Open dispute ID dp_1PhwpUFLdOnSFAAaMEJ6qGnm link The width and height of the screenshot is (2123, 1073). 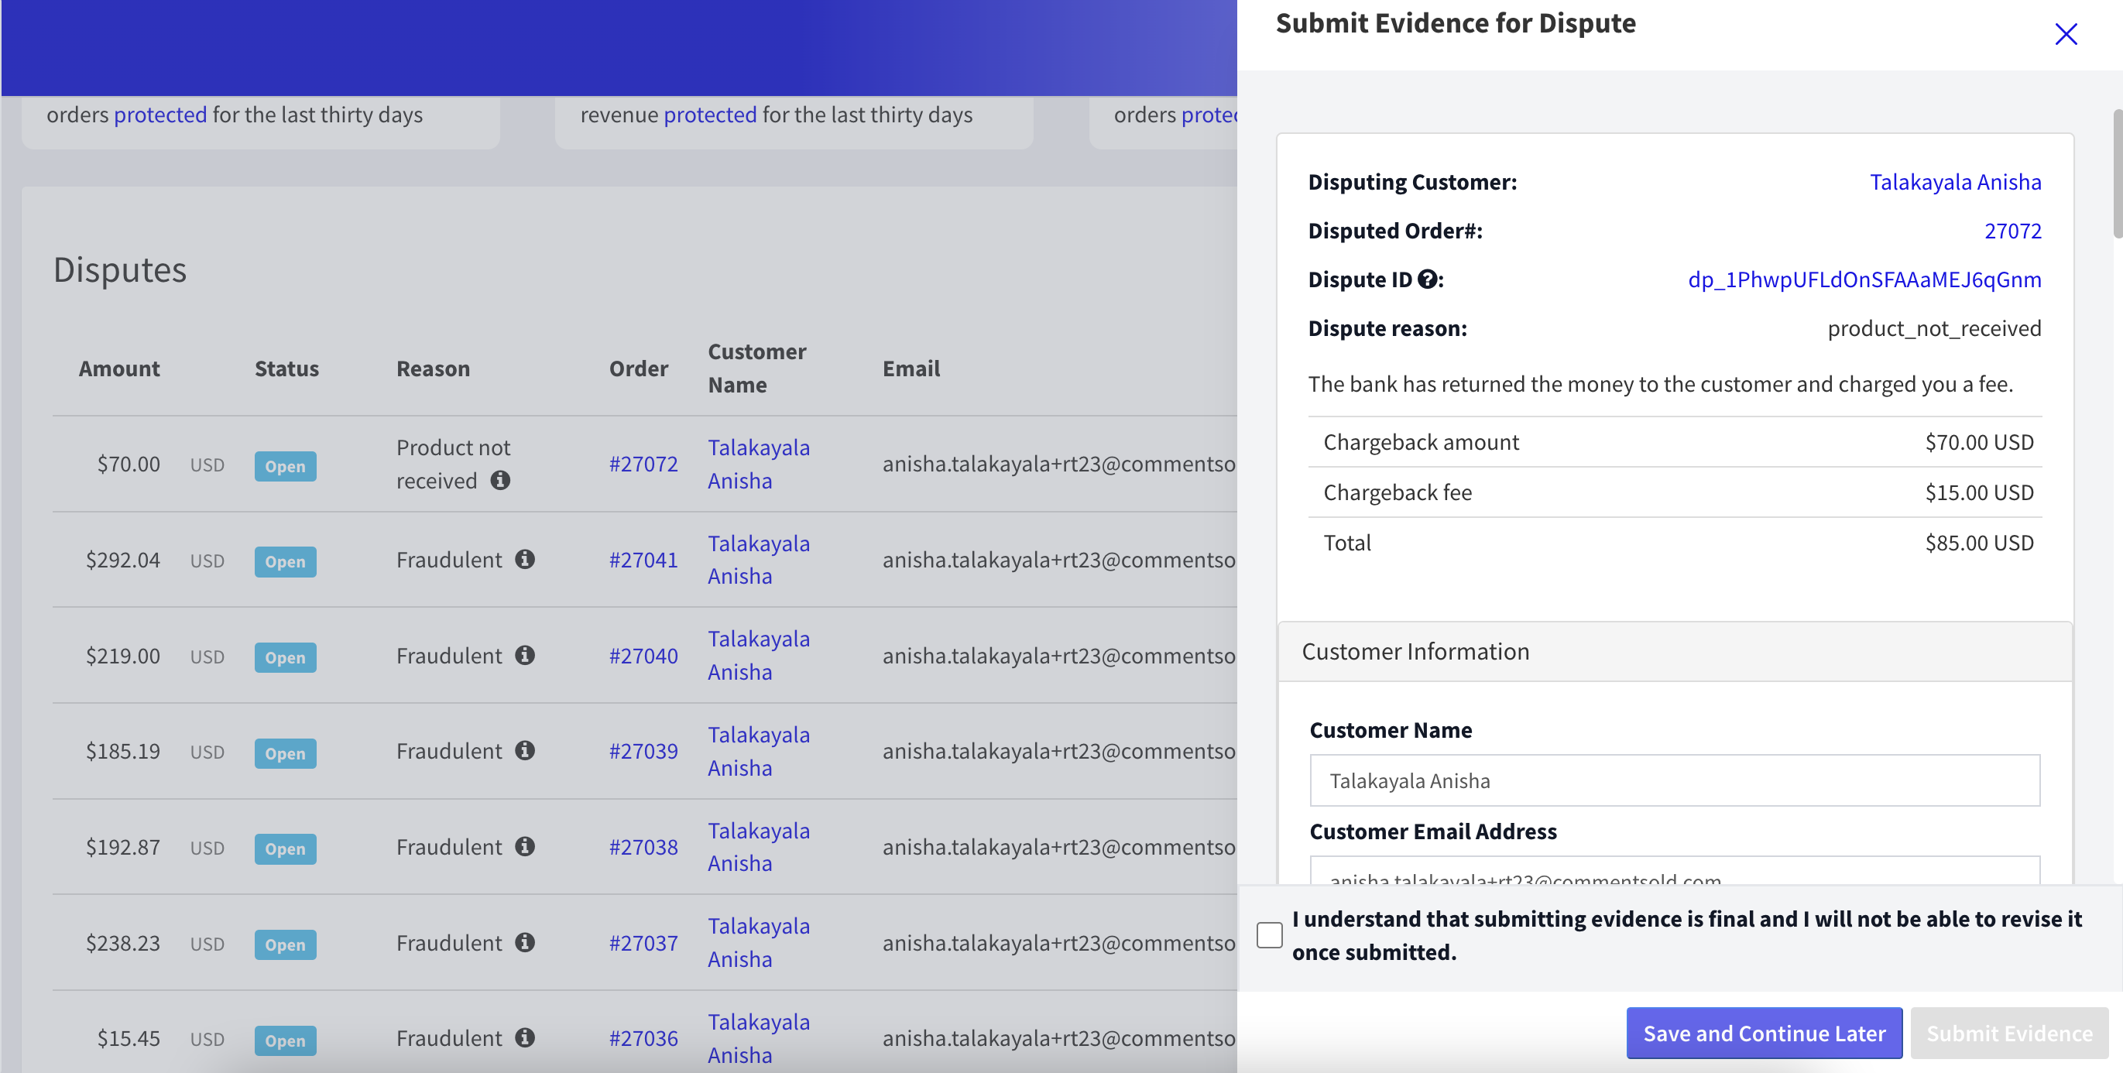(x=1864, y=280)
